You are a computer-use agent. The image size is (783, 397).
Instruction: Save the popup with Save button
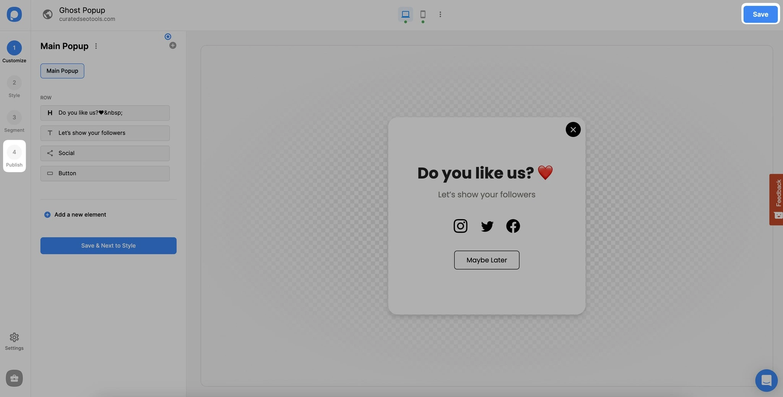[760, 14]
